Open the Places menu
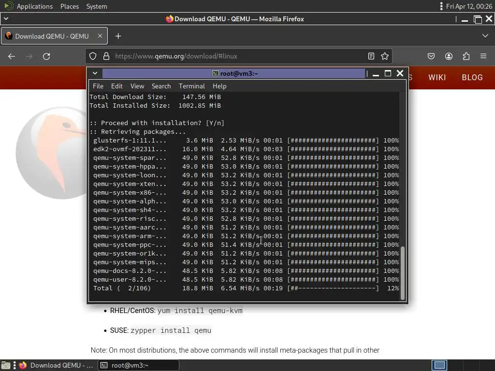495x371 pixels. (x=70, y=6)
